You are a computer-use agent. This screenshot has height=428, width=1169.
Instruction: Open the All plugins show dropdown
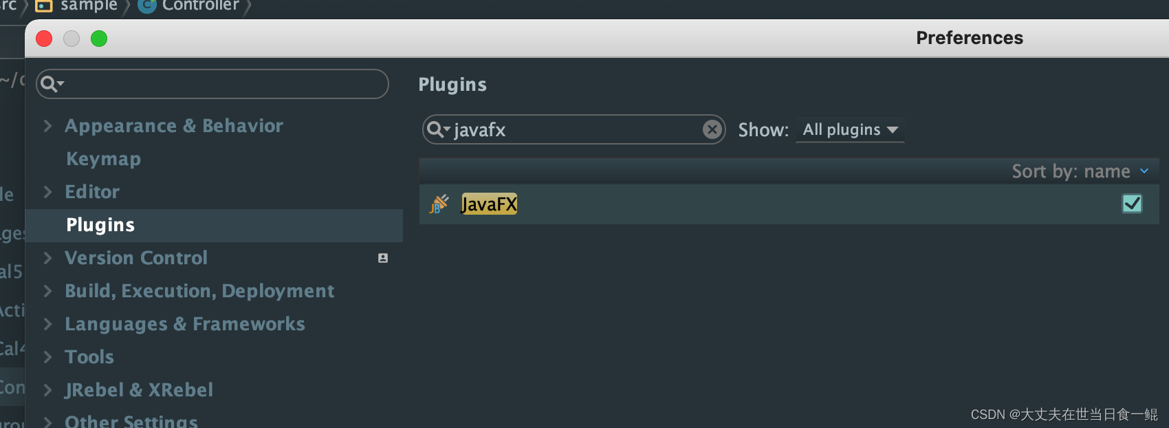point(850,129)
